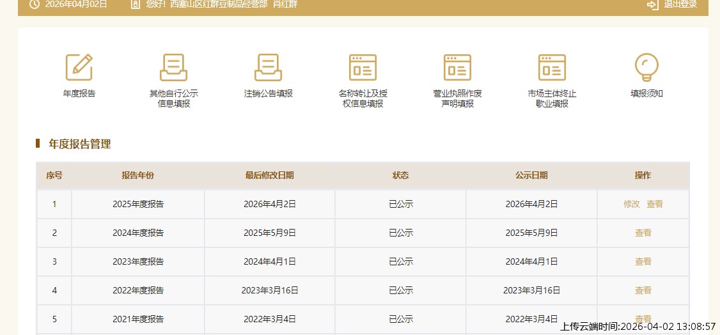Click the 年度报告 menu label
The width and height of the screenshot is (720, 335).
click(79, 93)
